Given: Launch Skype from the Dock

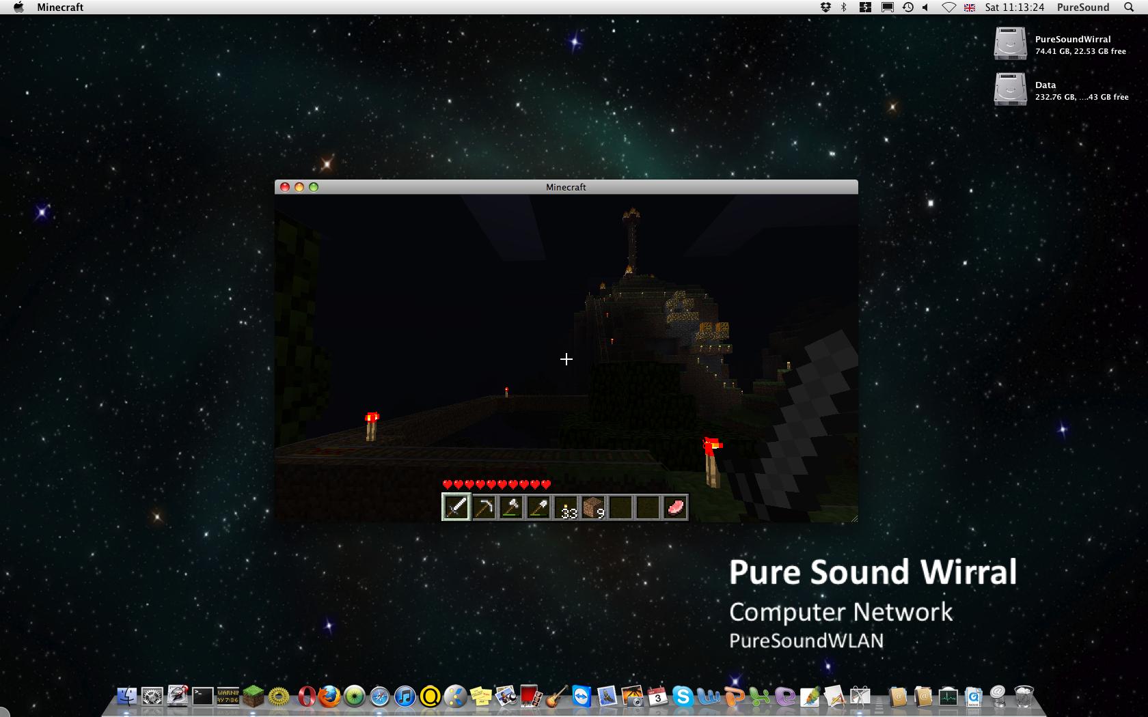Looking at the screenshot, I should pos(683,696).
